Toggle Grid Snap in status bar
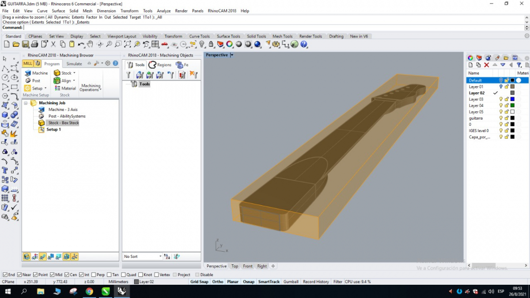530x298 pixels. [199, 282]
